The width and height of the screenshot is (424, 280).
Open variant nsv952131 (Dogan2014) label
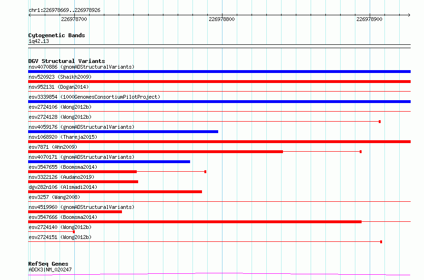click(x=59, y=87)
